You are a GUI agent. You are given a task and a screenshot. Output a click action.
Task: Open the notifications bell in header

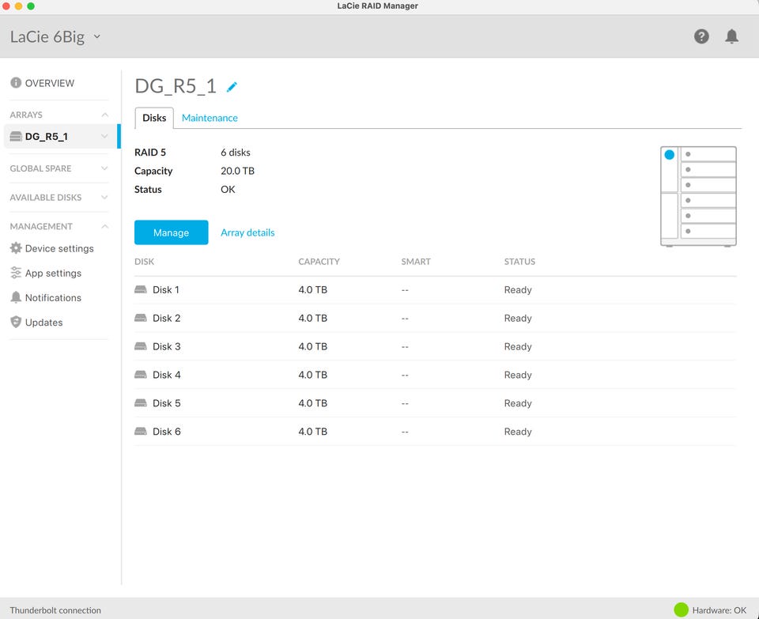click(x=732, y=36)
